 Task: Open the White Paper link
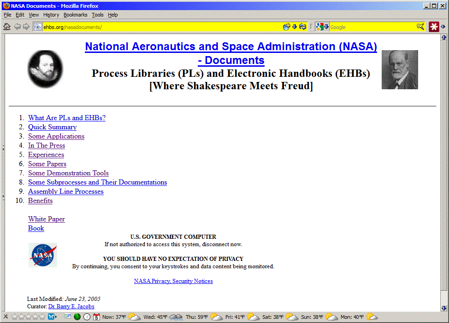point(47,219)
